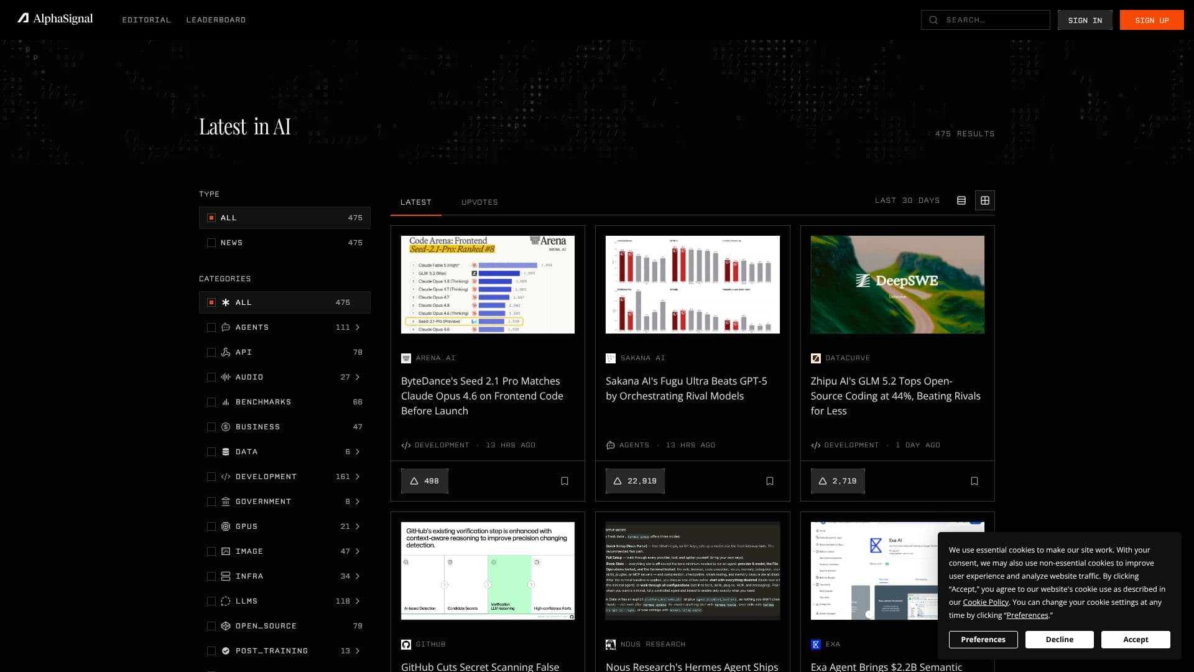This screenshot has width=1194, height=672.
Task: Upvote the article with 498 votes
Action: click(425, 481)
